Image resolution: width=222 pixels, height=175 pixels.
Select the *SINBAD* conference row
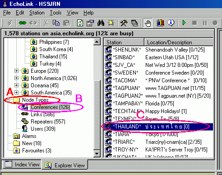pyautogui.click(x=158, y=57)
